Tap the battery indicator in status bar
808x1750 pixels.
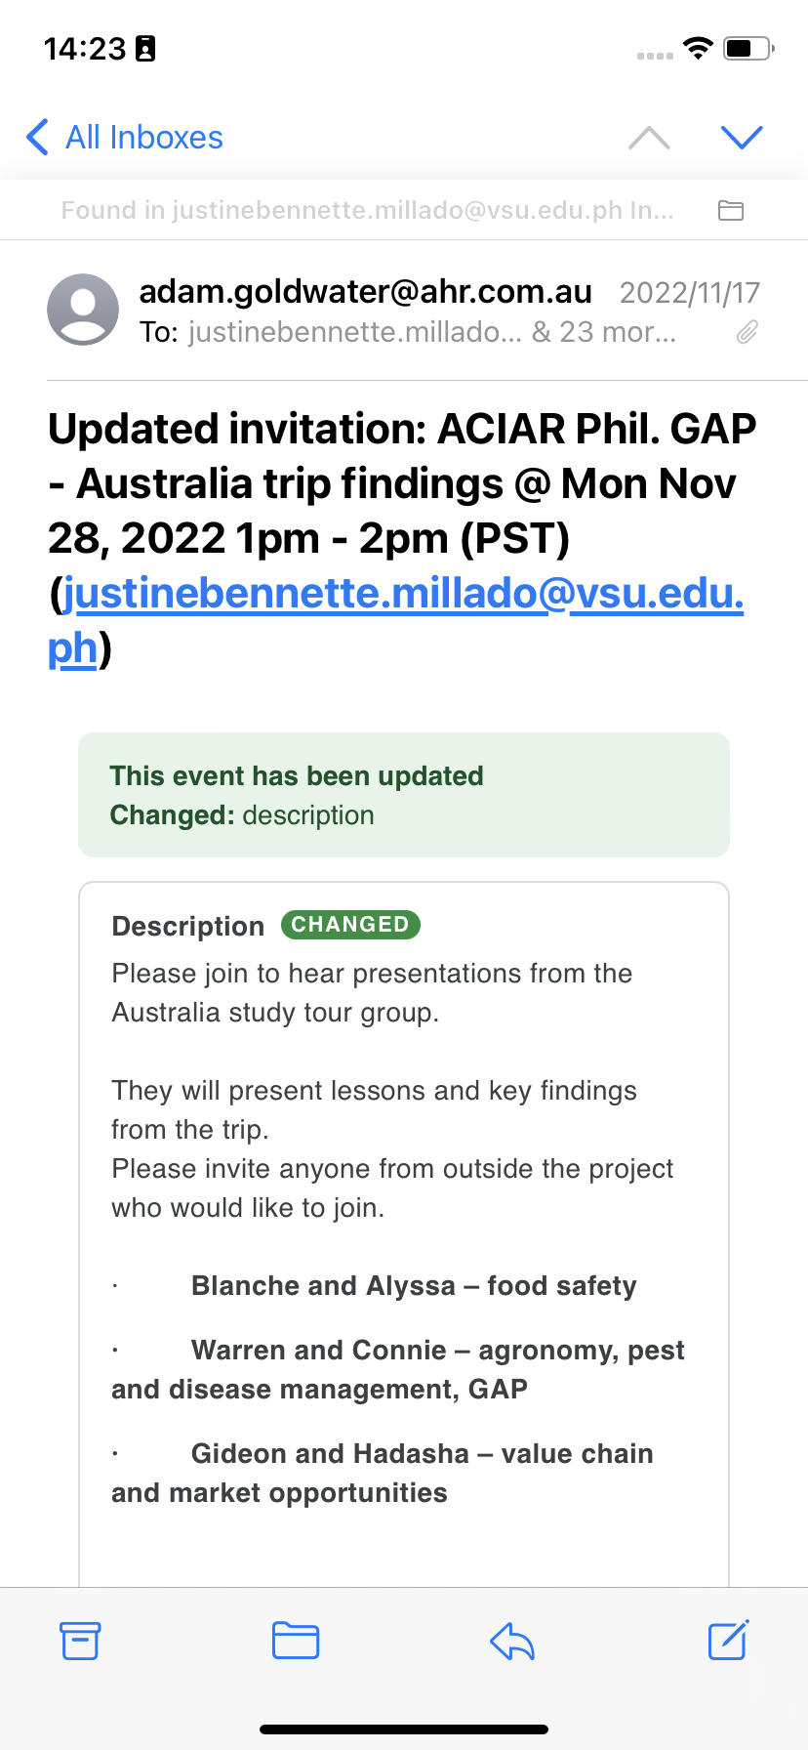pyautogui.click(x=748, y=48)
